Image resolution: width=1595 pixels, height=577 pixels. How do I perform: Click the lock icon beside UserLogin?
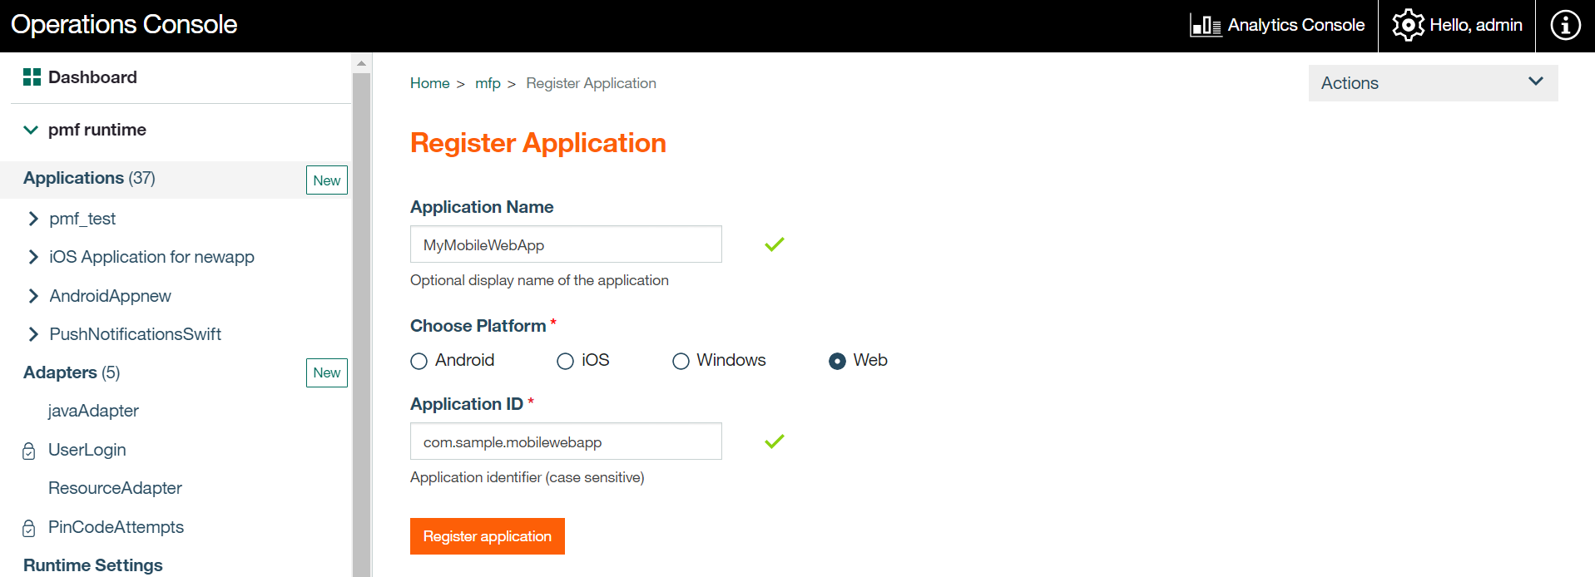click(29, 451)
